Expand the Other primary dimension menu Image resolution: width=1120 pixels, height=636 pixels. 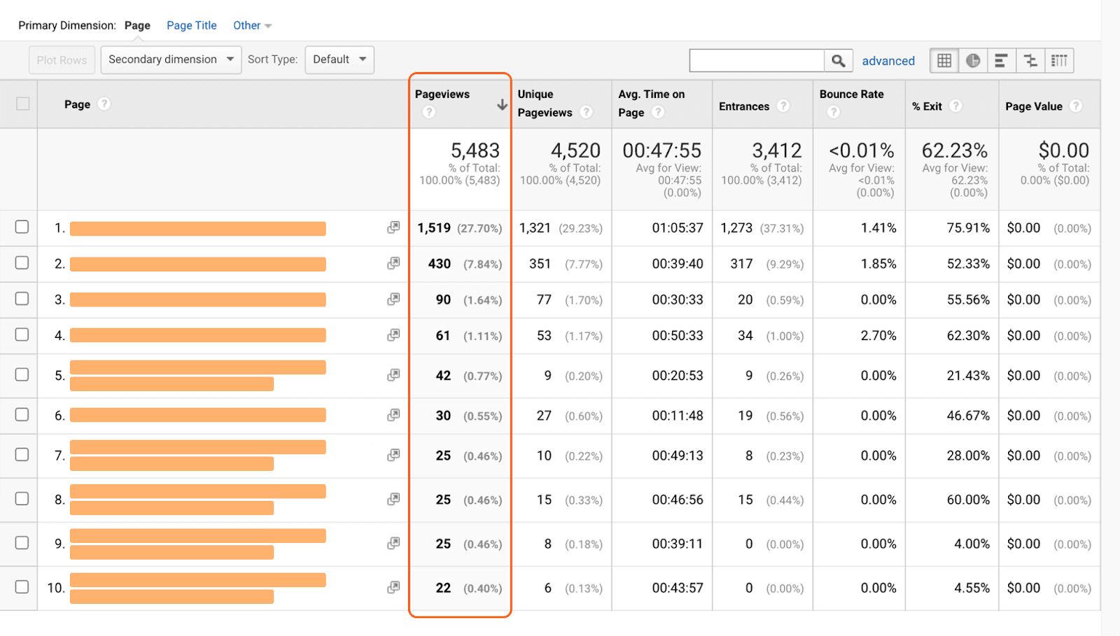pyautogui.click(x=252, y=26)
